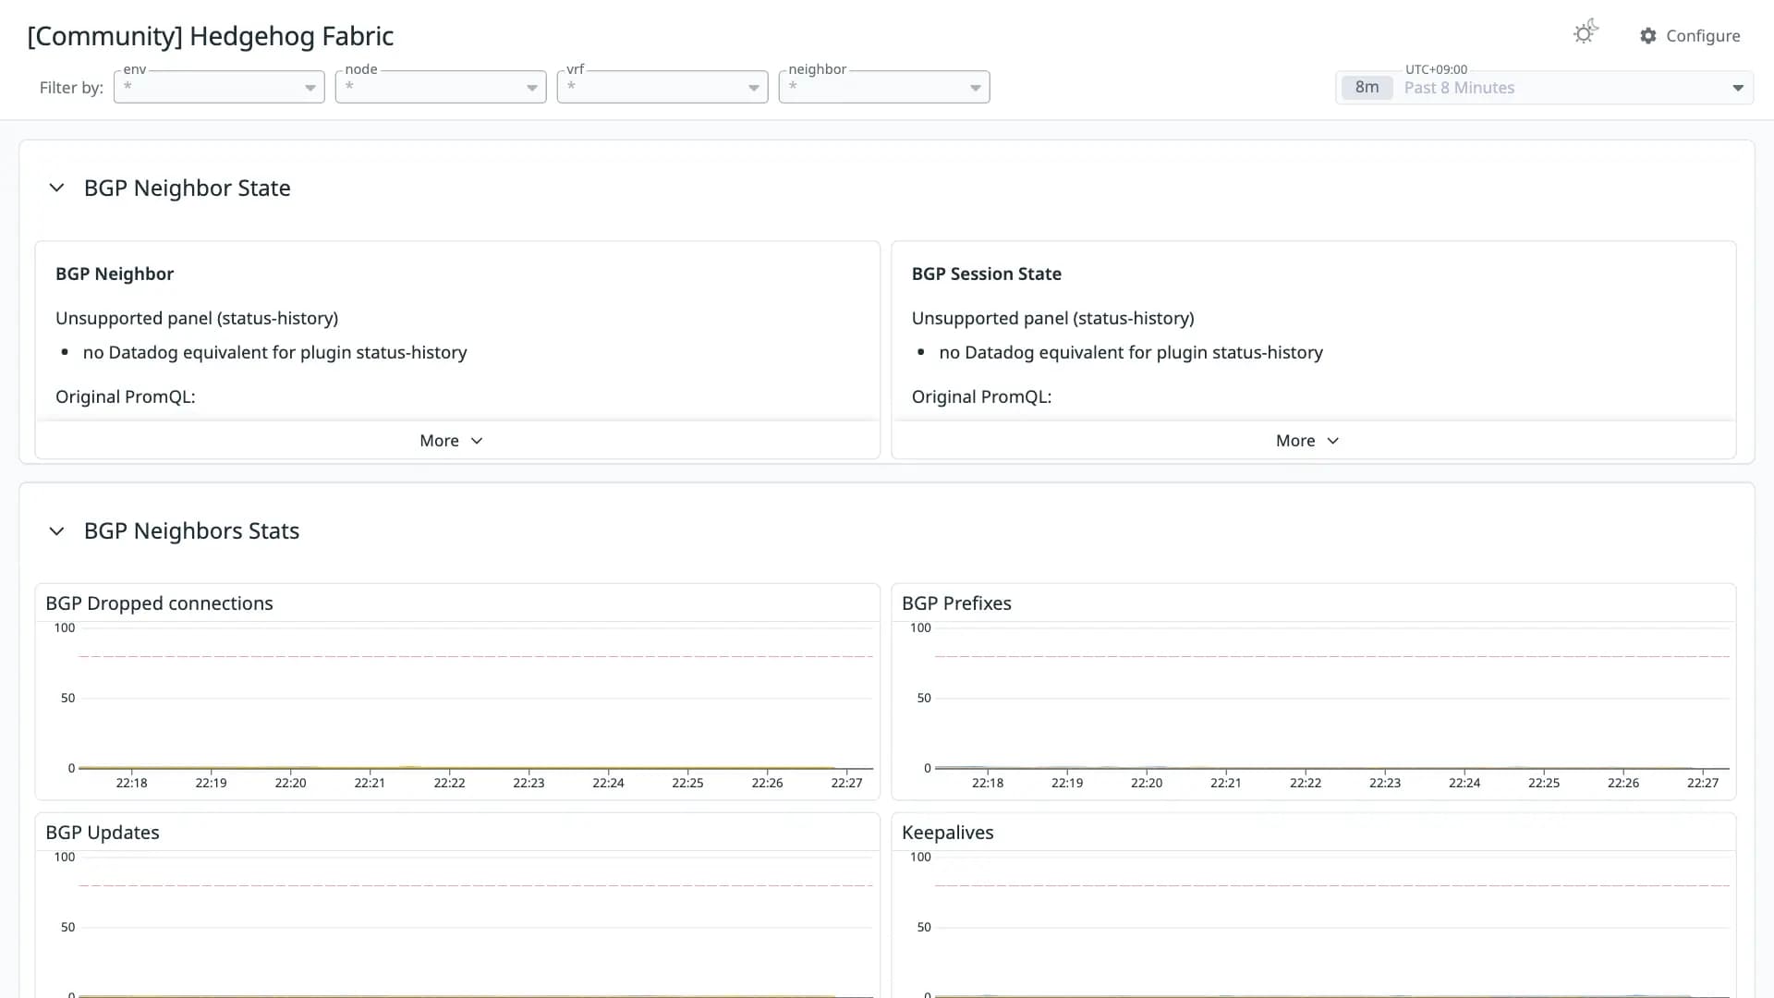Viewport: 1774px width, 998px height.
Task: Open the neighbor filter dropdown
Action: point(884,87)
